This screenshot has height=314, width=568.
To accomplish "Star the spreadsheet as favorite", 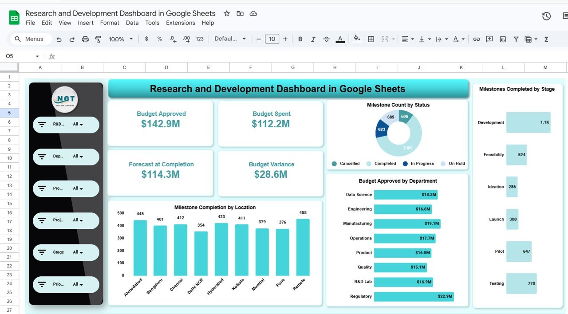I will (x=227, y=14).
